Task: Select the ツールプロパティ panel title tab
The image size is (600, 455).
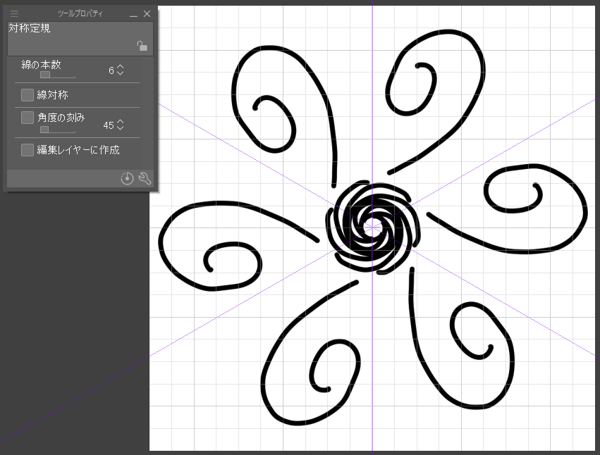Action: (x=80, y=14)
